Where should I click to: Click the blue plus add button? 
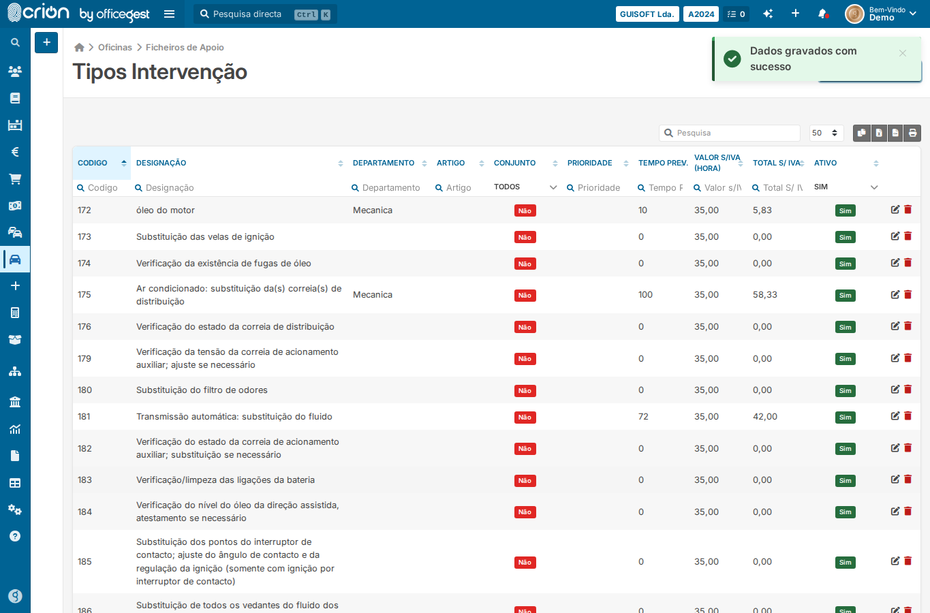tap(46, 42)
